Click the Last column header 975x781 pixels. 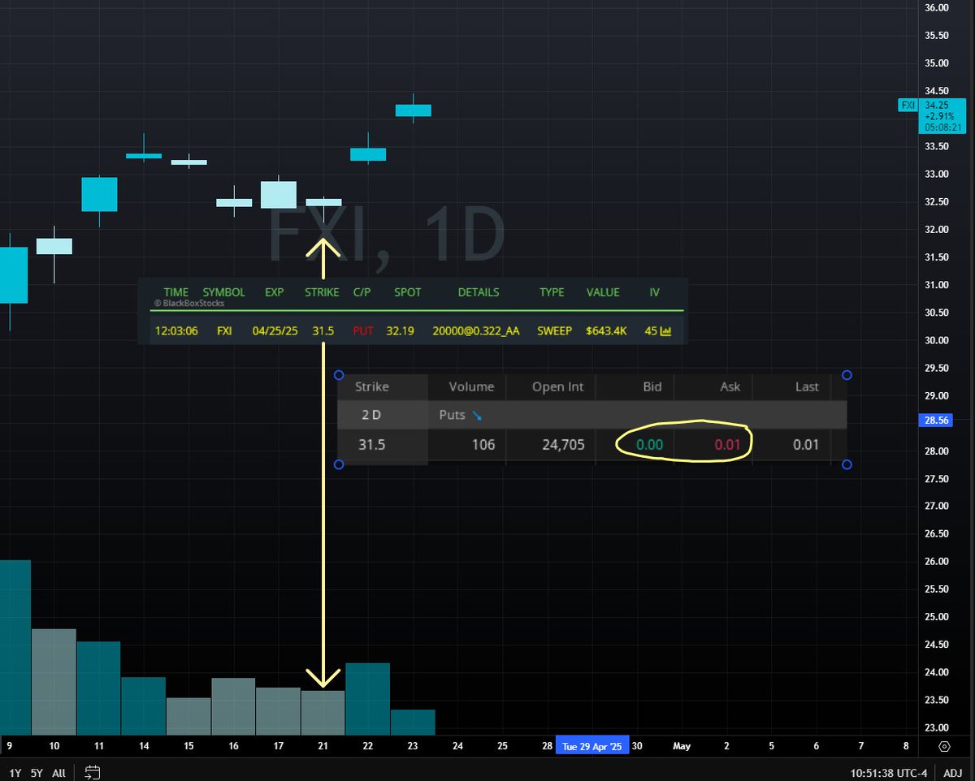[807, 386]
